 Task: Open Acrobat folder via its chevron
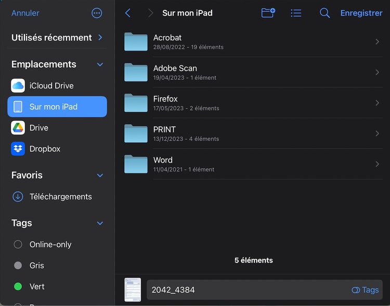(378, 42)
